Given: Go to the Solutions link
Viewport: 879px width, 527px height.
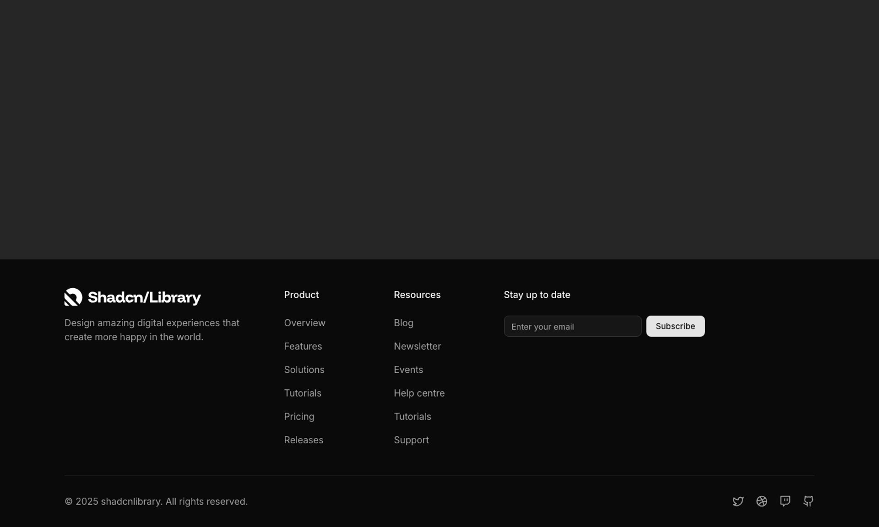Looking at the screenshot, I should [x=304, y=370].
